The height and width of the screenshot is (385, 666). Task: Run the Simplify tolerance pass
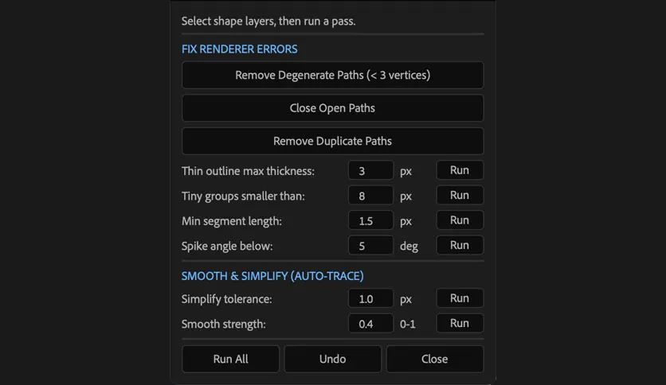460,298
